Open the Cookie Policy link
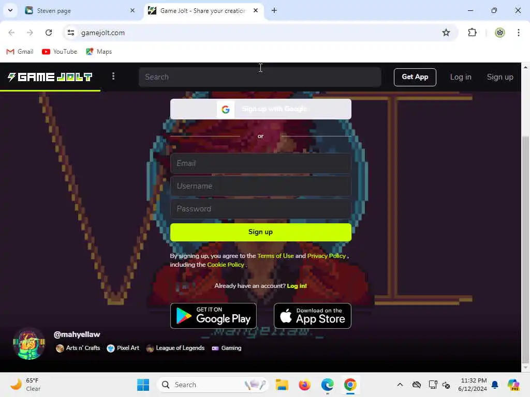 pos(226,265)
